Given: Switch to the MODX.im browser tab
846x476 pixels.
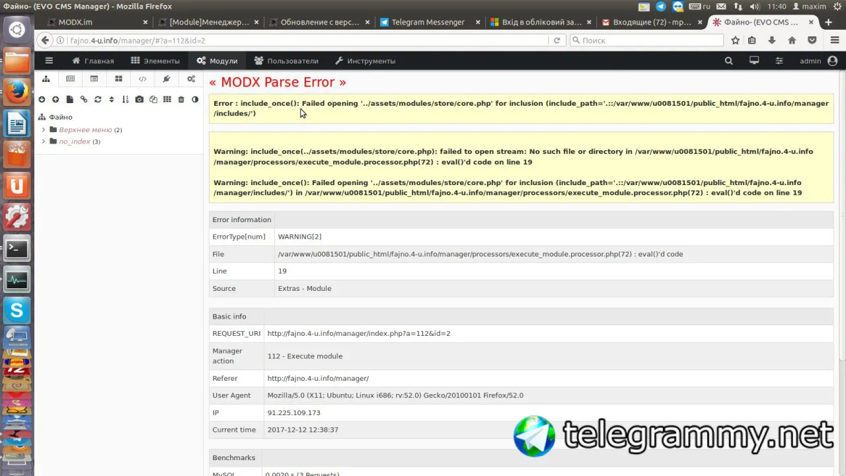Looking at the screenshot, I should 98,22.
